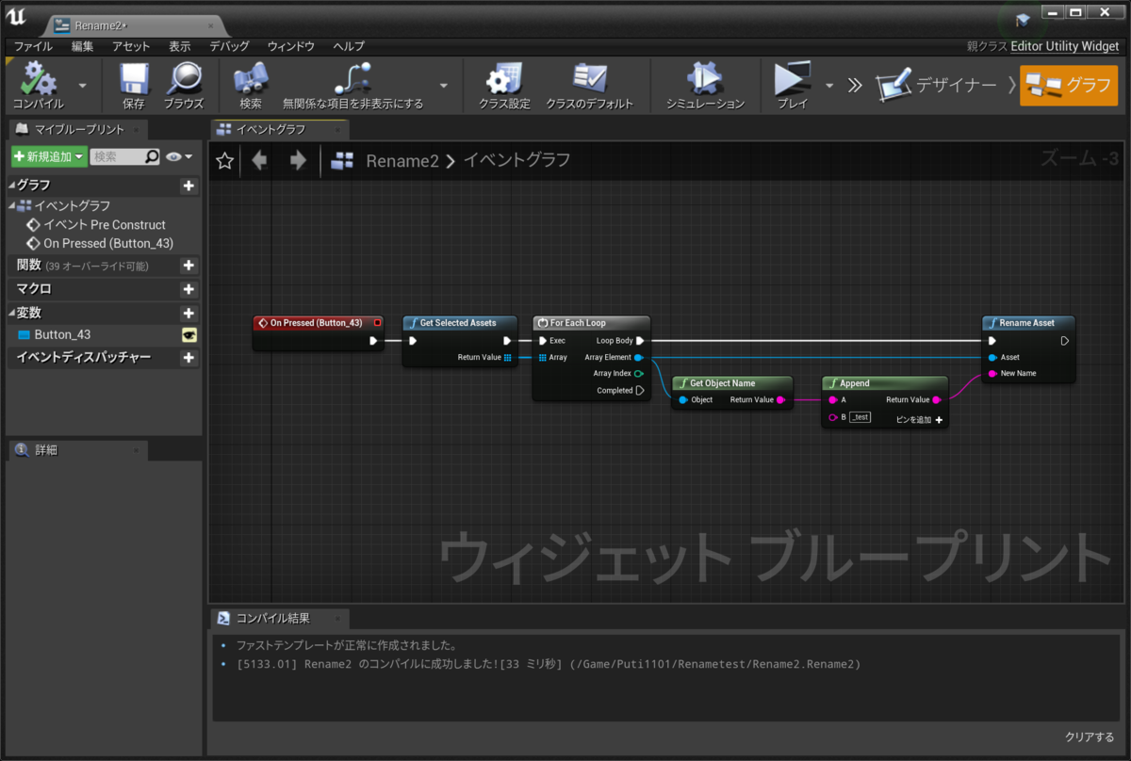Open the 検索 find icon
The width and height of the screenshot is (1131, 761).
pos(251,85)
